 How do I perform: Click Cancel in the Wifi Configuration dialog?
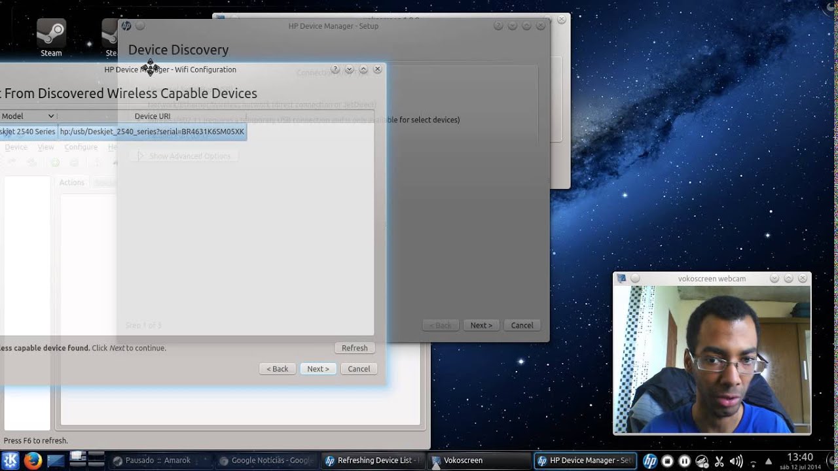[x=359, y=369]
